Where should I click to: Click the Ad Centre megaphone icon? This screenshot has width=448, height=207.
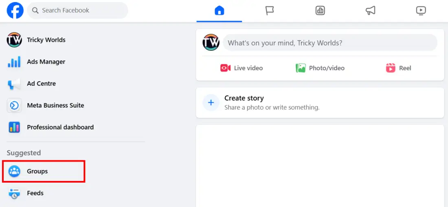[14, 84]
